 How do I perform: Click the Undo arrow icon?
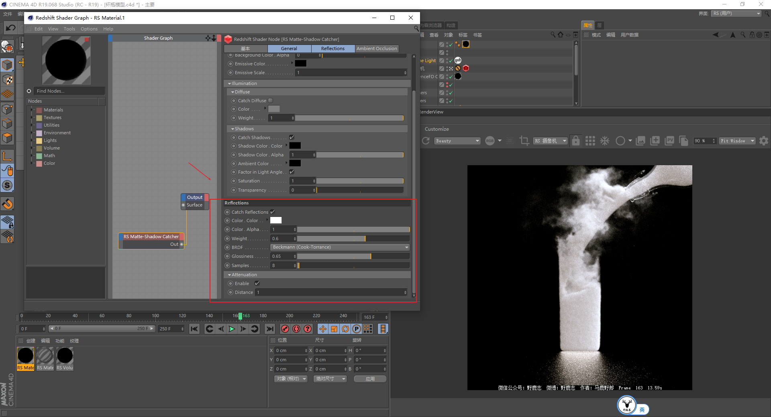pos(11,28)
